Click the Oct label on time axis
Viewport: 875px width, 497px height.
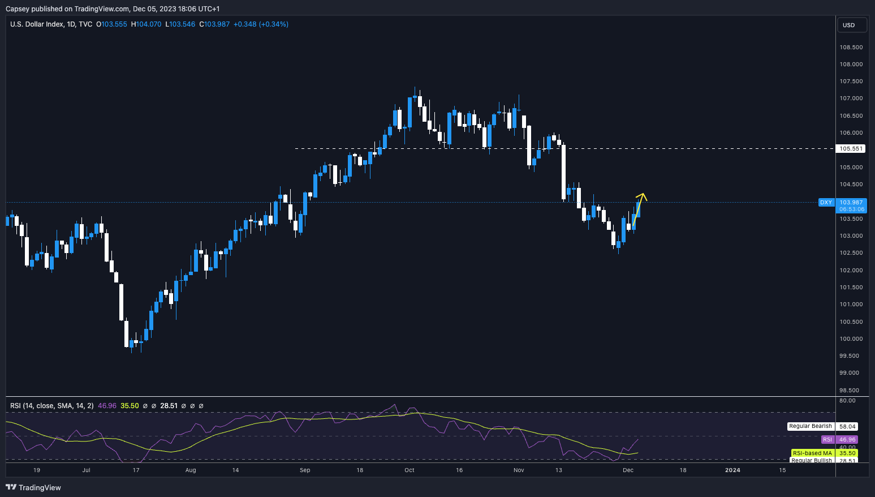click(410, 470)
